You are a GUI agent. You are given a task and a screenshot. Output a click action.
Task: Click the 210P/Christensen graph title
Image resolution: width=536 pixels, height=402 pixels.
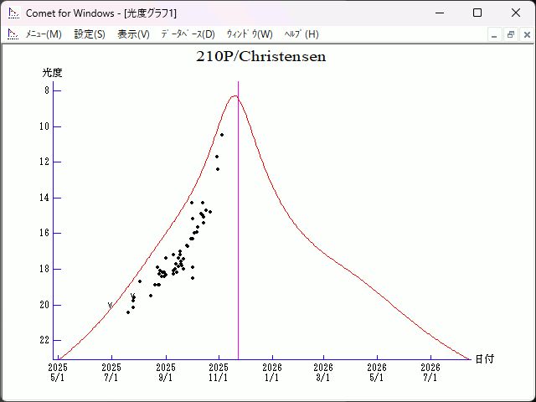point(260,57)
